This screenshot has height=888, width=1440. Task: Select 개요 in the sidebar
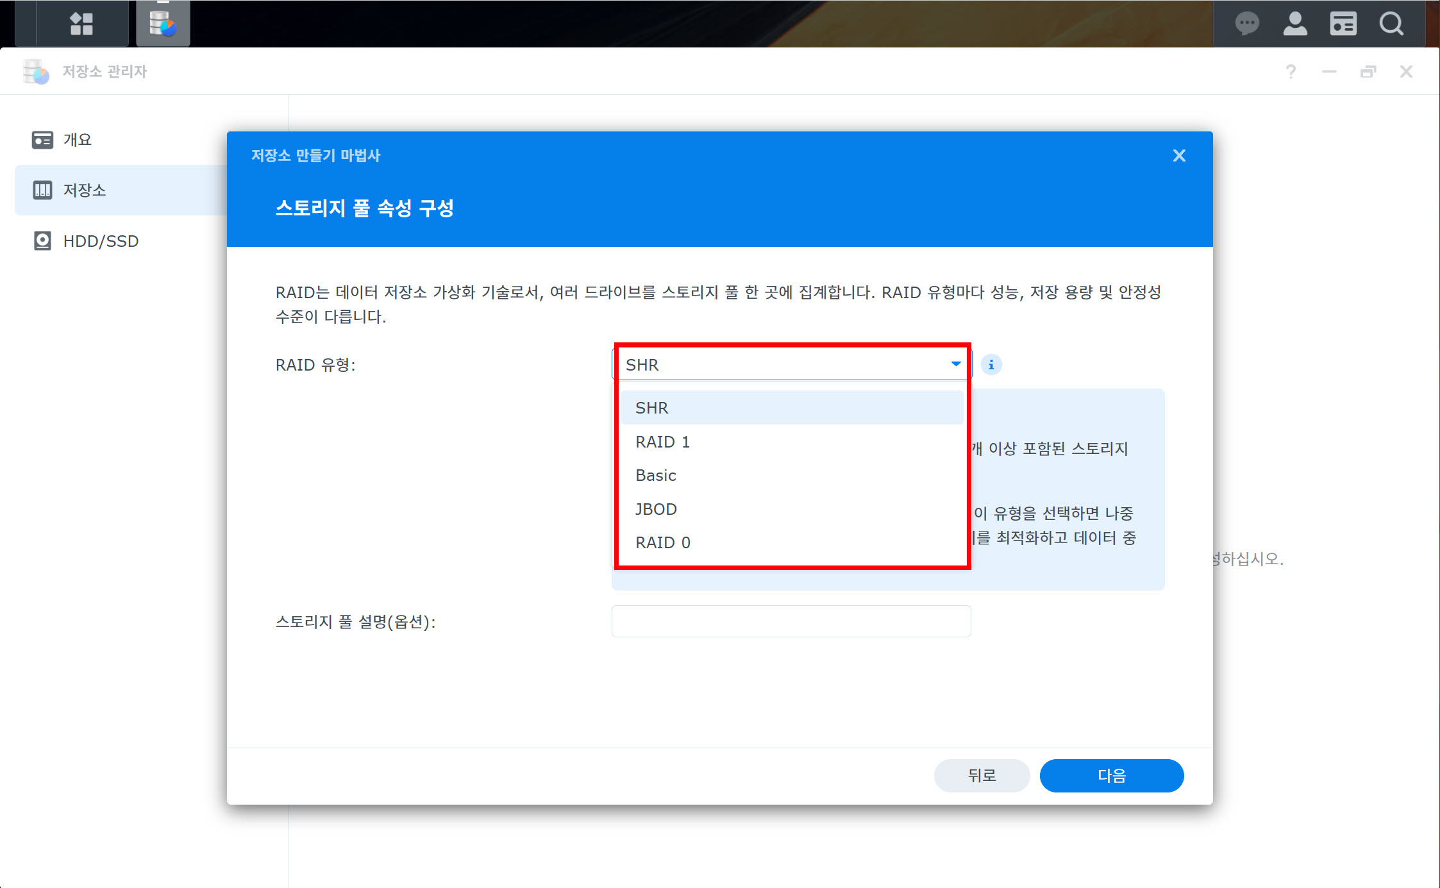pyautogui.click(x=77, y=140)
